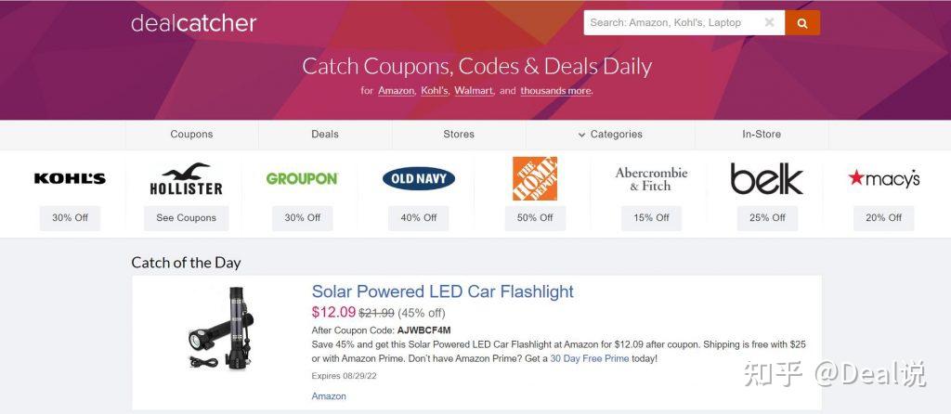This screenshot has width=951, height=414.
Task: Select the Hollister seagull logo
Action: coord(186,178)
